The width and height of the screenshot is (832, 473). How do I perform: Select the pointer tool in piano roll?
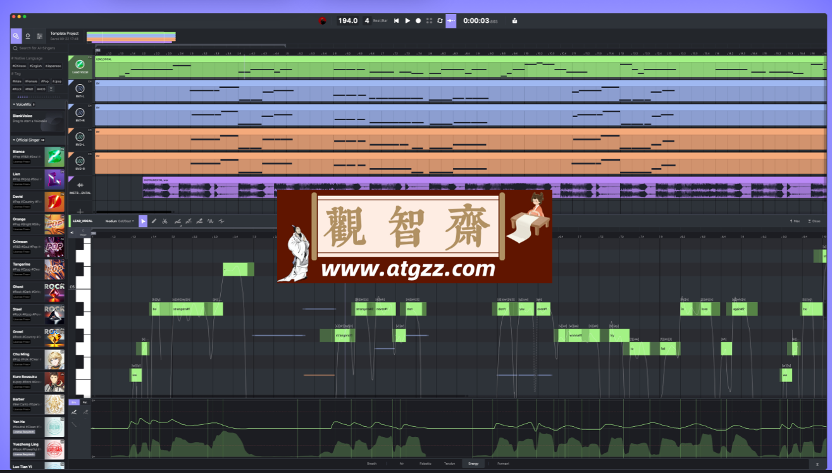point(143,221)
